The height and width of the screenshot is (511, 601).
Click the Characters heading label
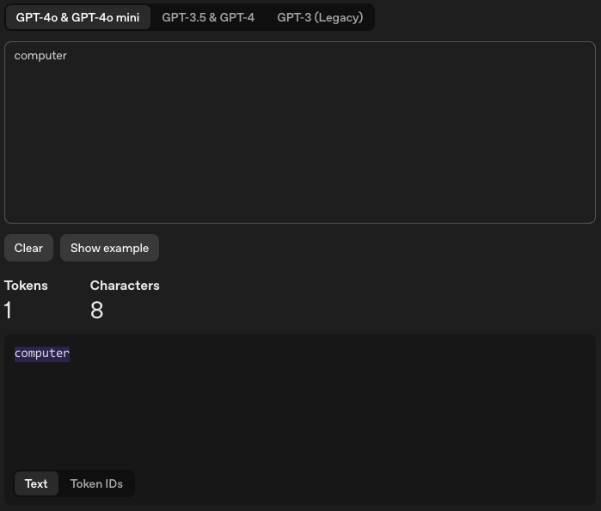(125, 286)
